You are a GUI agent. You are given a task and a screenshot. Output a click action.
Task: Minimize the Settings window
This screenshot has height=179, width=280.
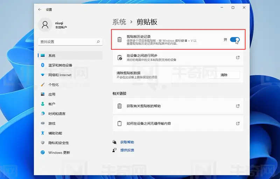point(222,7)
